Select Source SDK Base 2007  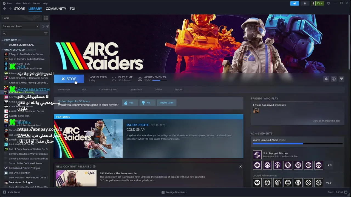pos(22,45)
